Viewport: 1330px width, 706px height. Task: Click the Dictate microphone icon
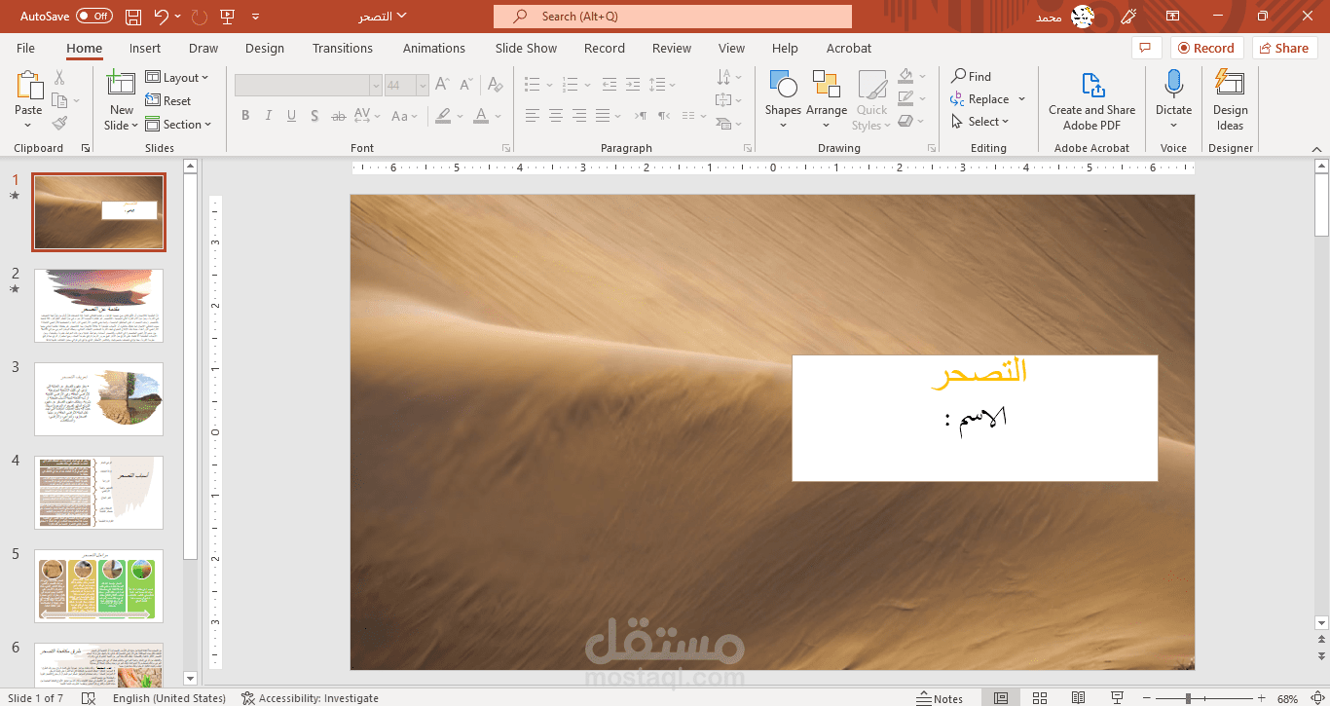1173,84
